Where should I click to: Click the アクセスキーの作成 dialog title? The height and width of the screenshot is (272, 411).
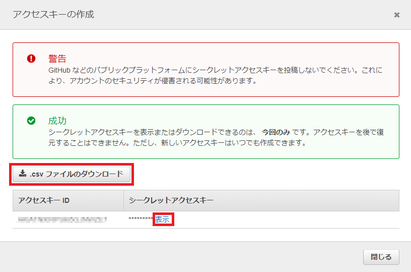pyautogui.click(x=53, y=15)
